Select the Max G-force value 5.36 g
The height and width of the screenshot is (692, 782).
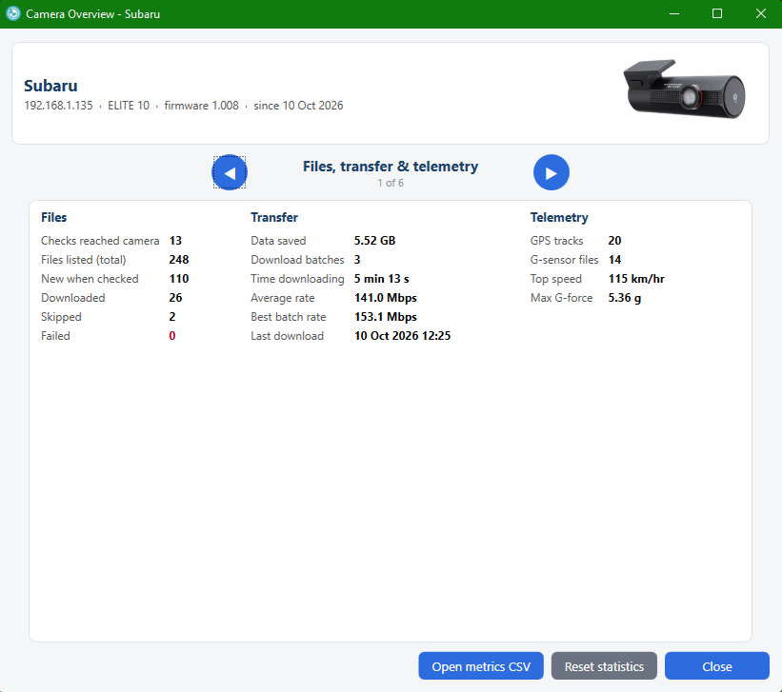(x=625, y=298)
